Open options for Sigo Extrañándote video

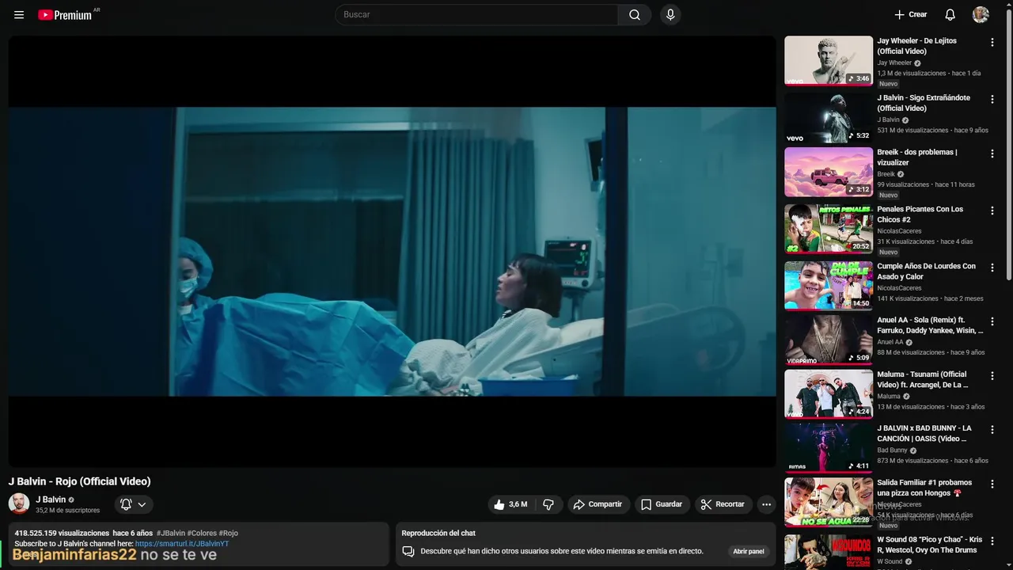[x=992, y=100]
